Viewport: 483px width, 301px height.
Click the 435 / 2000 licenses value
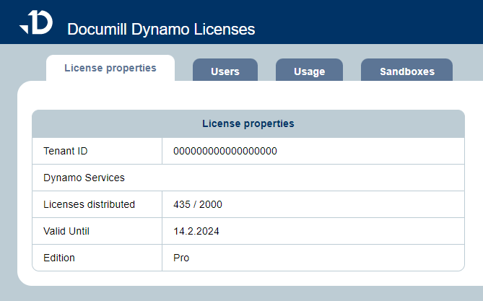pos(198,204)
